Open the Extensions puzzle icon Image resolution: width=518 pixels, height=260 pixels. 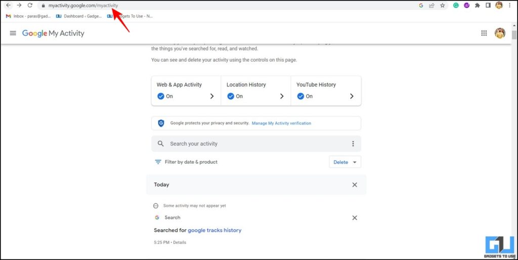(x=478, y=5)
